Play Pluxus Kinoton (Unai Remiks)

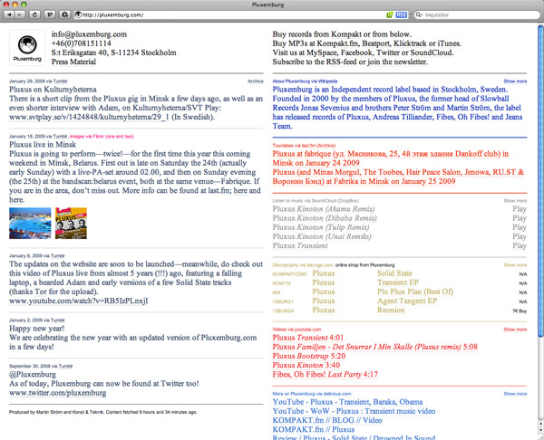(520, 236)
